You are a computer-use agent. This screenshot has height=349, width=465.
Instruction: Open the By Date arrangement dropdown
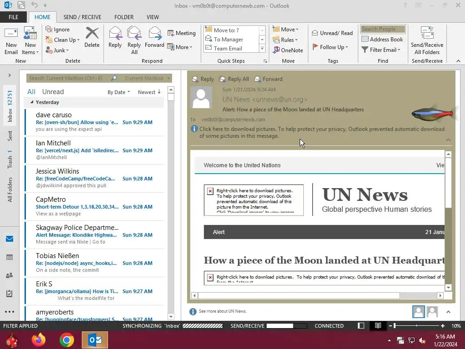119,92
